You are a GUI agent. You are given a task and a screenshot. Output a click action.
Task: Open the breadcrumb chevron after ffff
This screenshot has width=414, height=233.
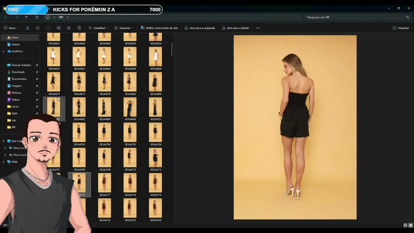(68, 17)
